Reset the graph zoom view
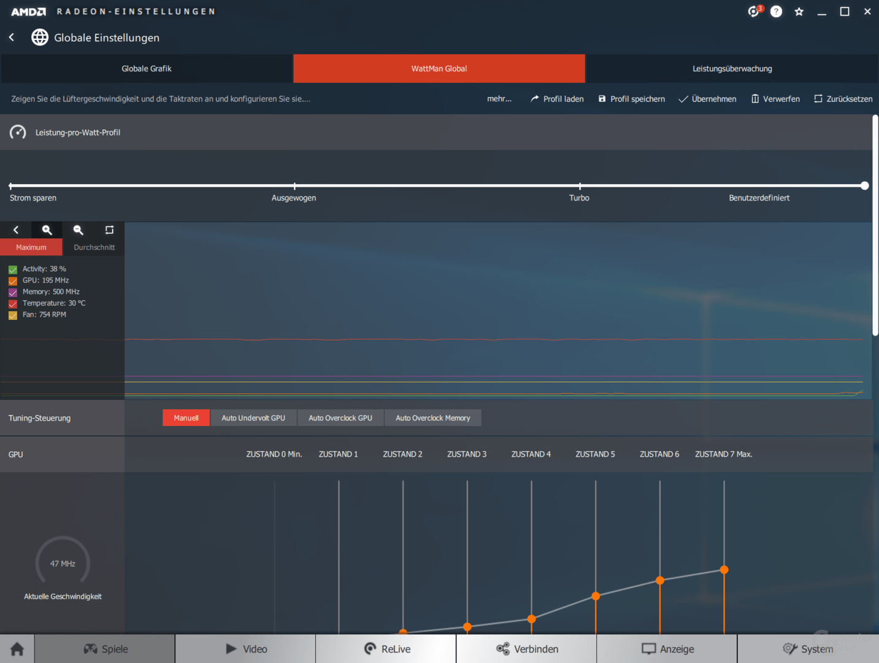879x663 pixels. (x=109, y=230)
